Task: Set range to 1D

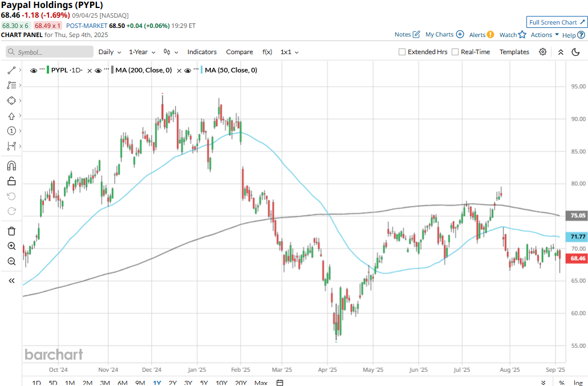Action: click(x=37, y=383)
